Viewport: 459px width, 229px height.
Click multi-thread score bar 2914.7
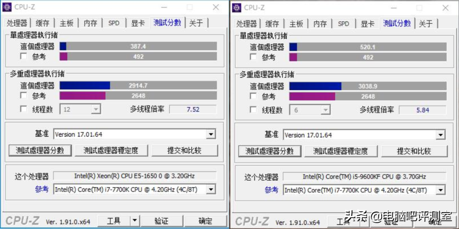click(x=138, y=85)
